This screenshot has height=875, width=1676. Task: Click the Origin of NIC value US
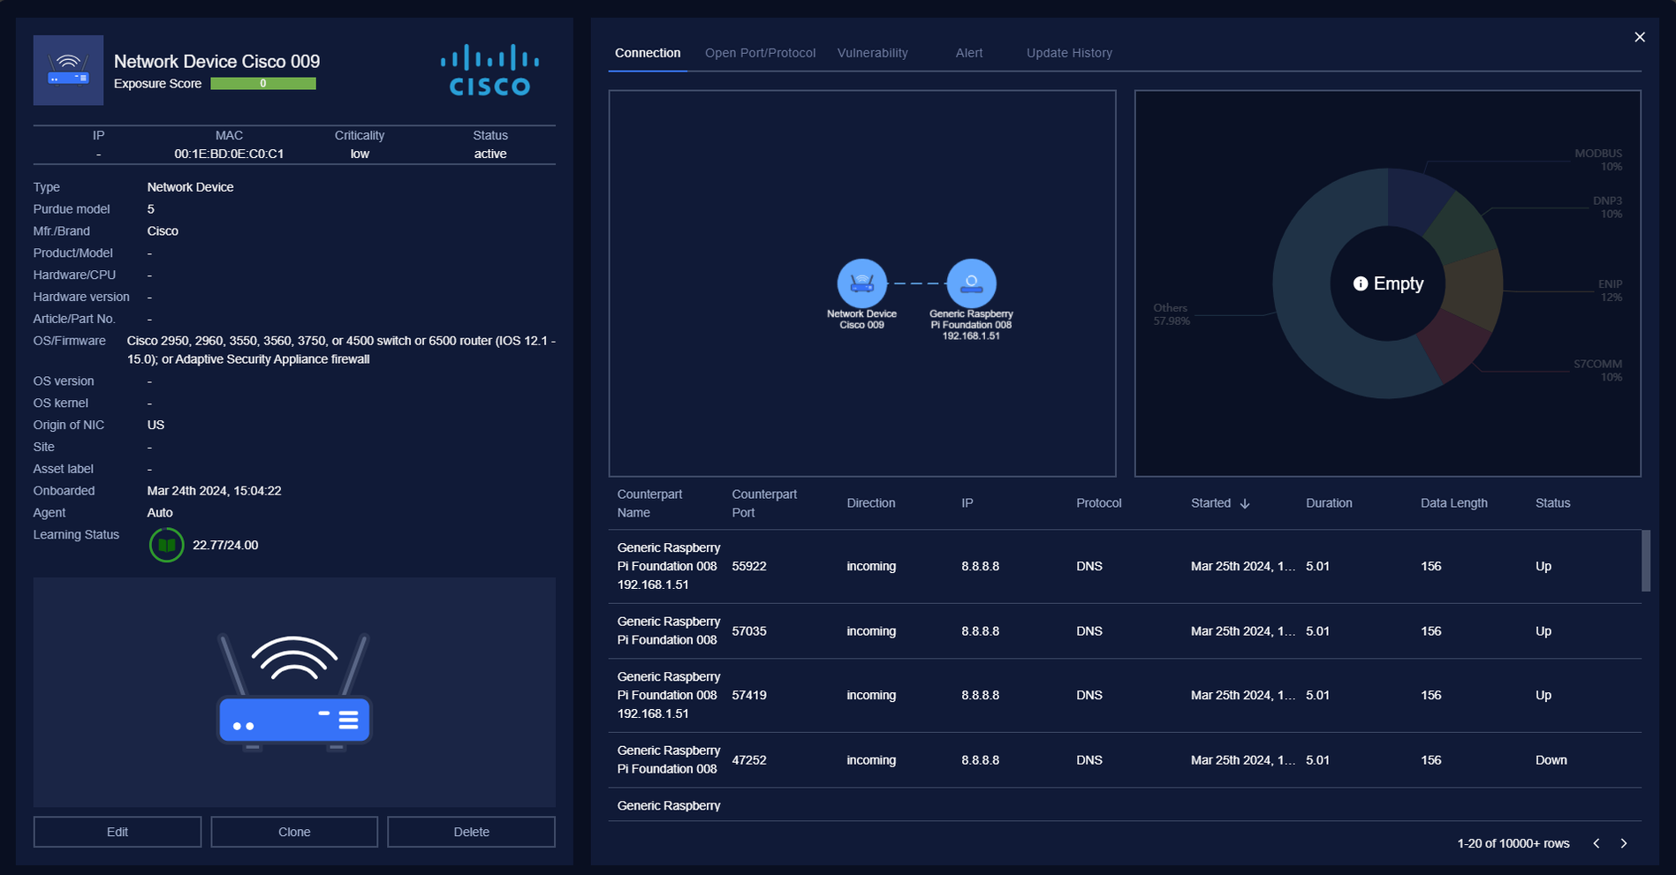(x=155, y=425)
